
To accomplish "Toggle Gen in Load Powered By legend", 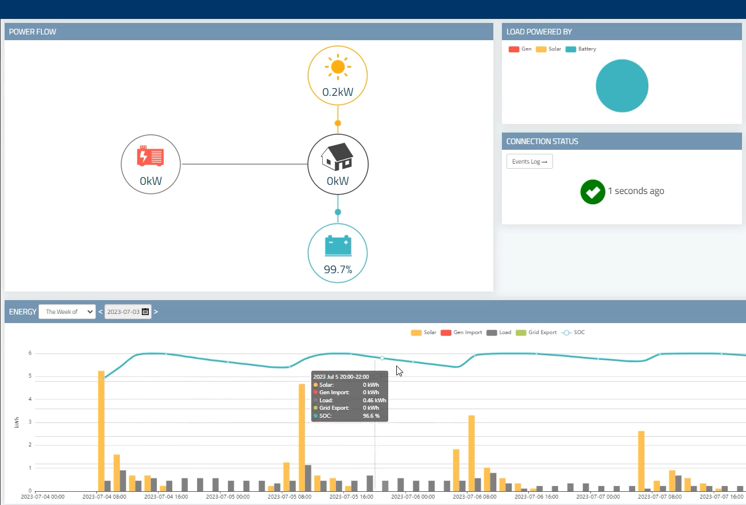I will [520, 49].
